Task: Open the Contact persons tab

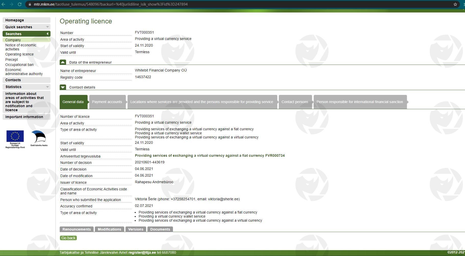Action: tap(295, 102)
